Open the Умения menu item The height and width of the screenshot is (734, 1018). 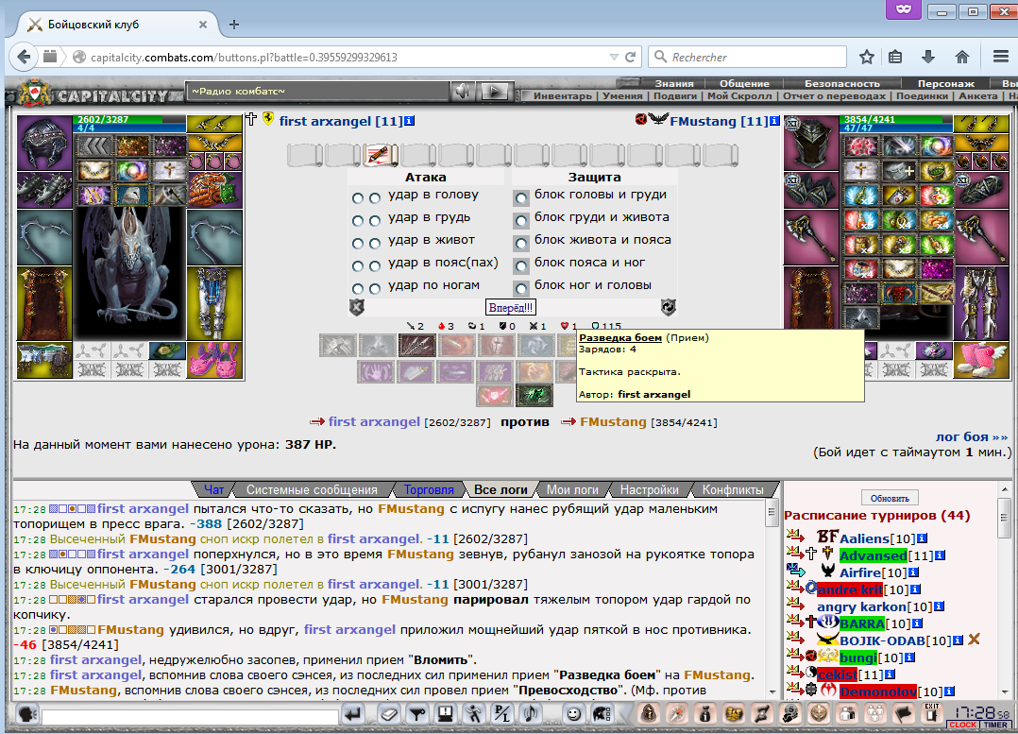pyautogui.click(x=622, y=96)
